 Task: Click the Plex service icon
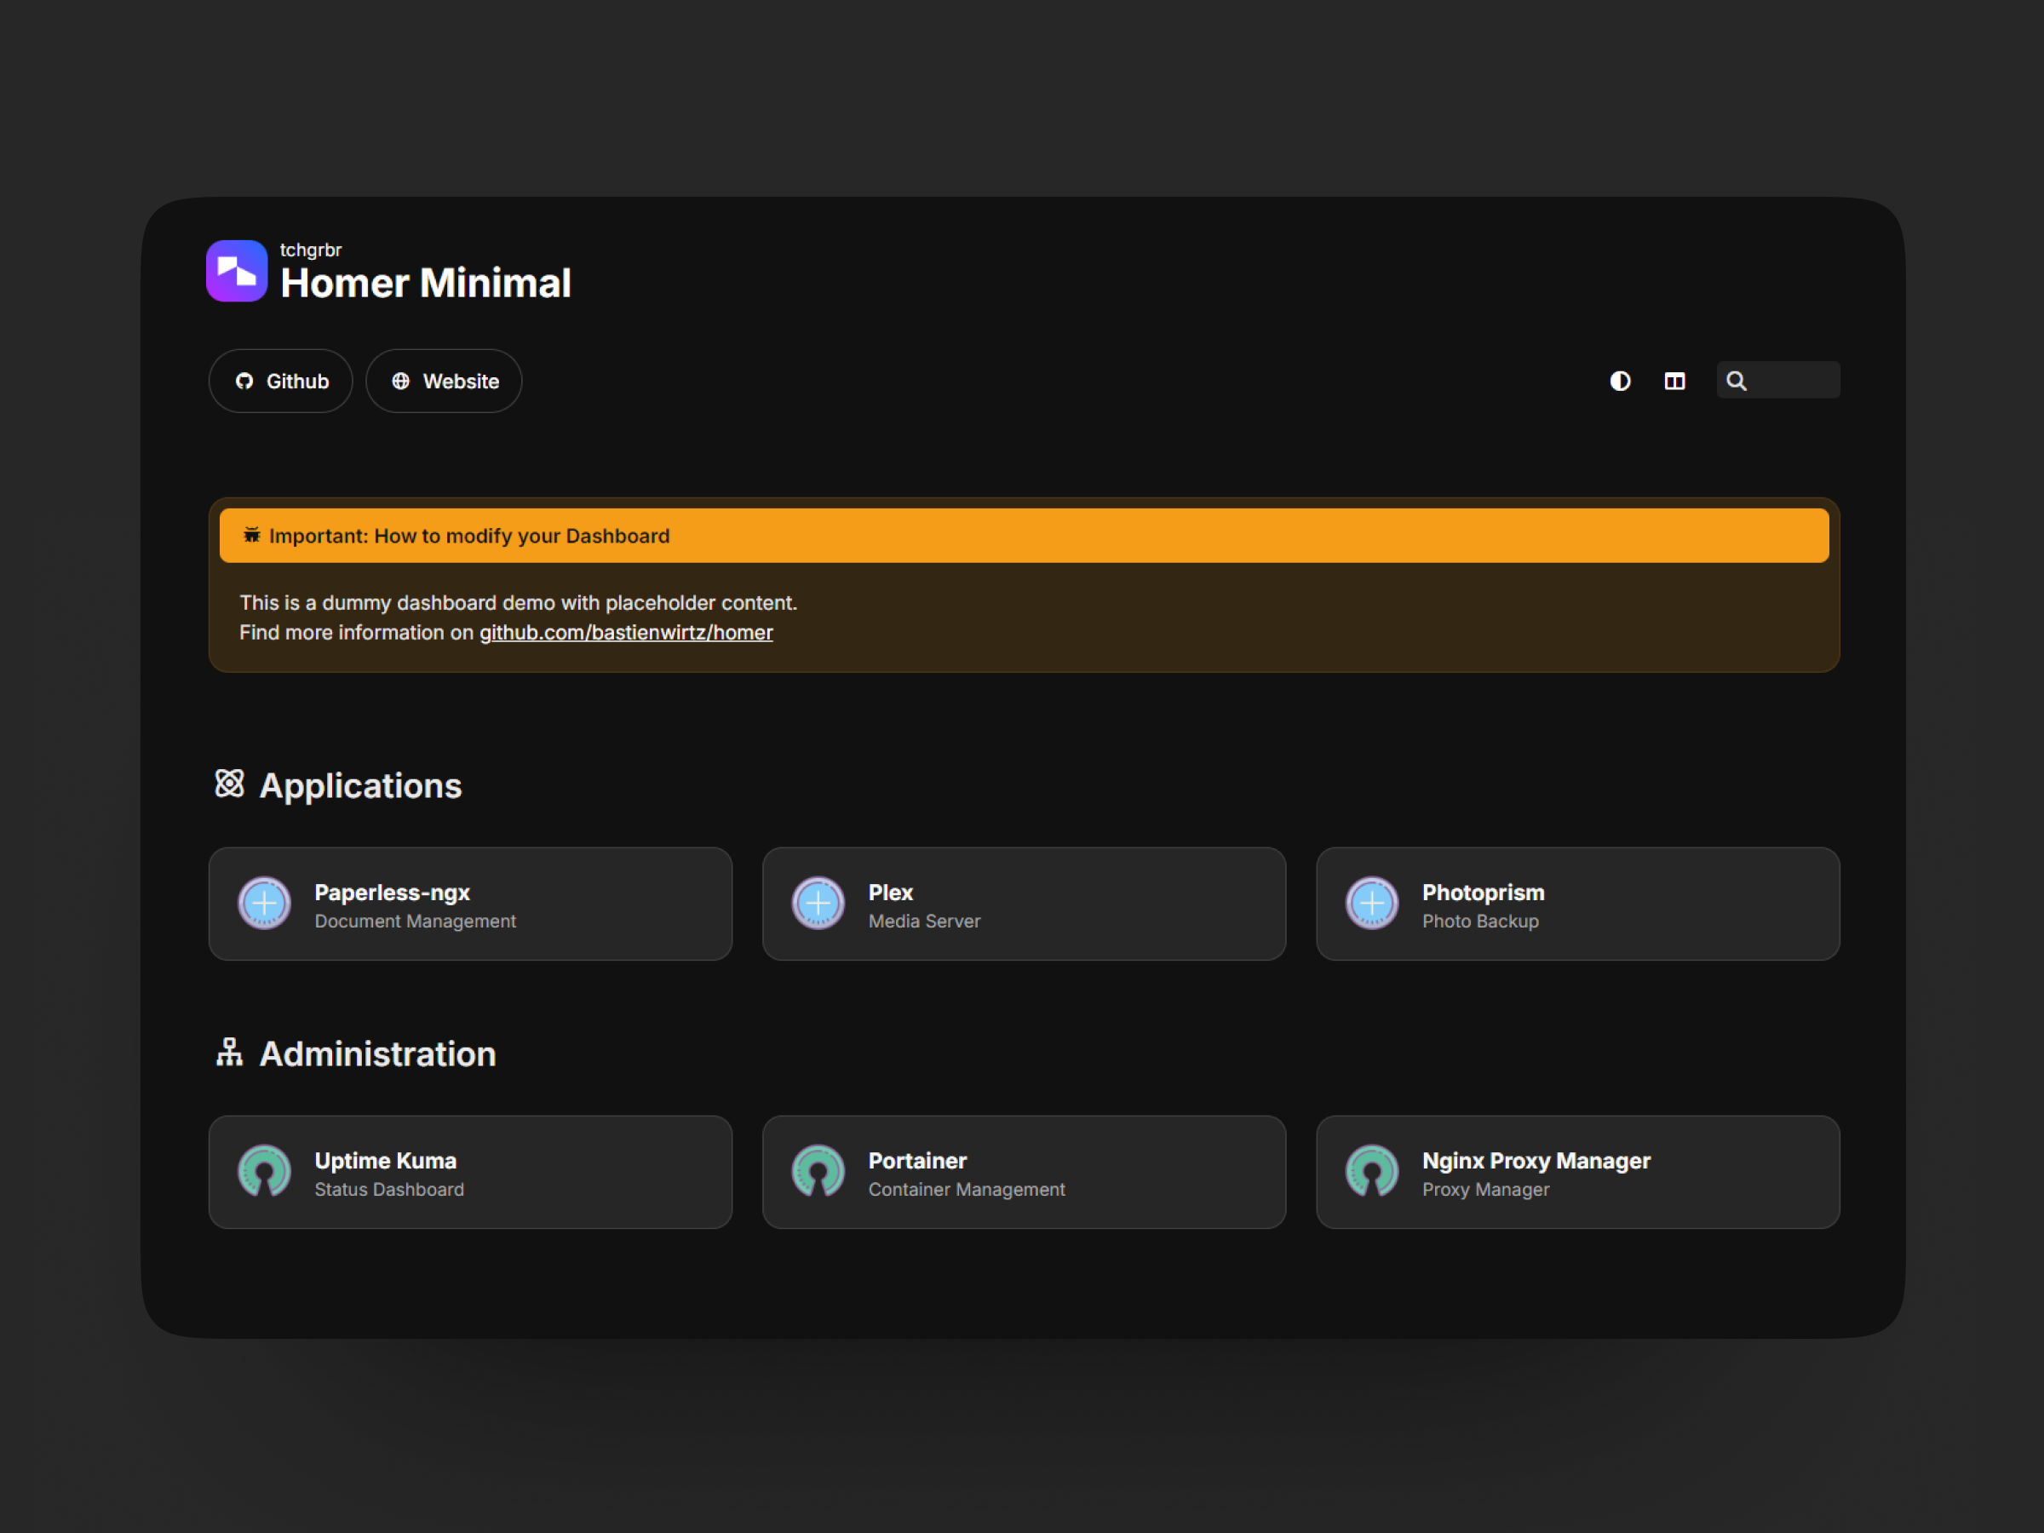818,903
